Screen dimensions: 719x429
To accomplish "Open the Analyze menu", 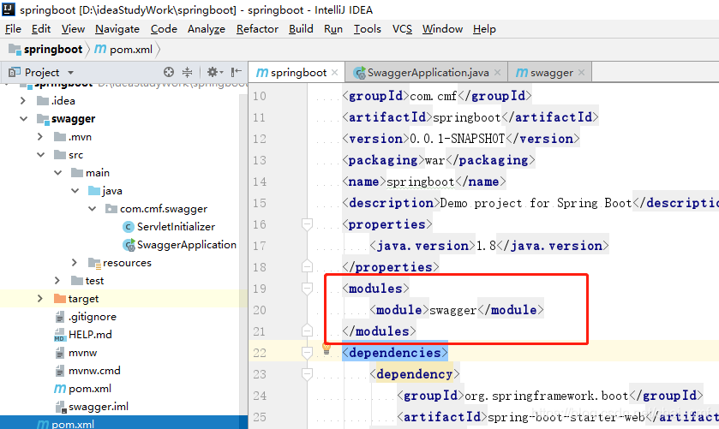I will click(x=207, y=29).
